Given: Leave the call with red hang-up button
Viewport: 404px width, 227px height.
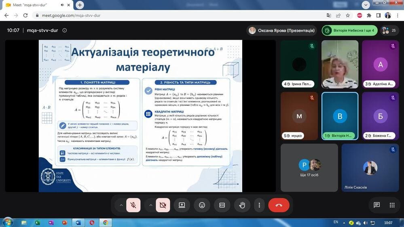Looking at the screenshot, I should point(279,205).
